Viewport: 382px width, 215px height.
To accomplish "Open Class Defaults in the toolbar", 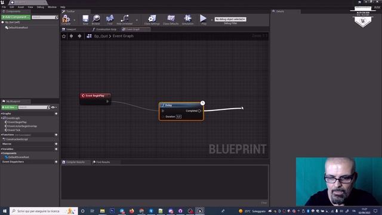I will pos(171,19).
